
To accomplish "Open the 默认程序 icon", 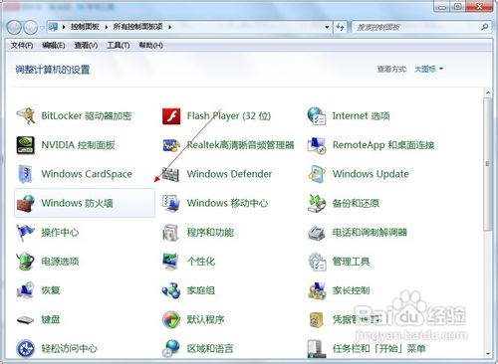I will (x=171, y=320).
